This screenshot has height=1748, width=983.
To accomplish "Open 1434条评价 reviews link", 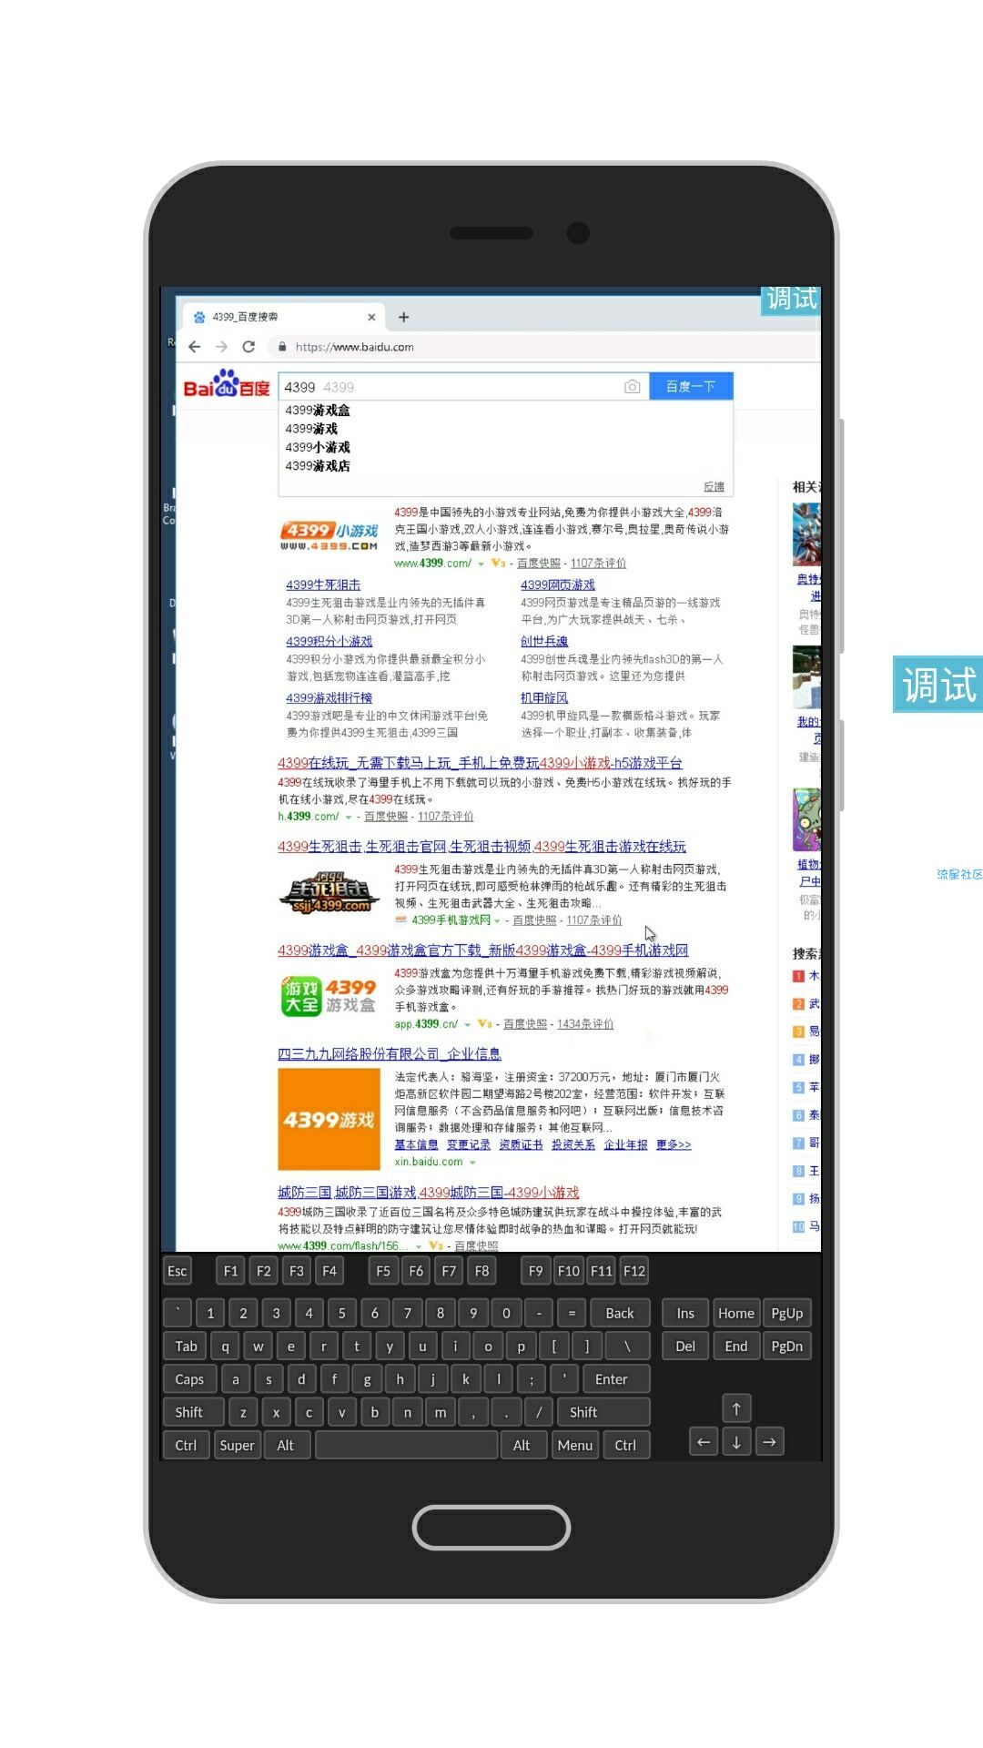I will click(x=585, y=1024).
